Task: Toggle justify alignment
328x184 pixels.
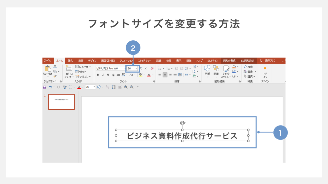Action: pos(175,75)
